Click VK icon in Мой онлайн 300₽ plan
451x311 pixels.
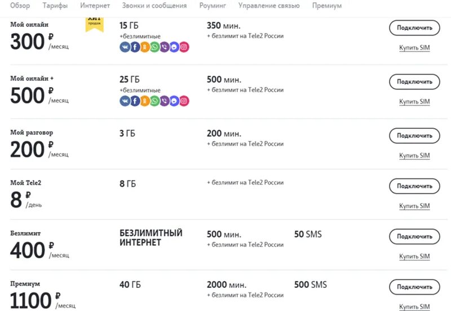click(125, 47)
